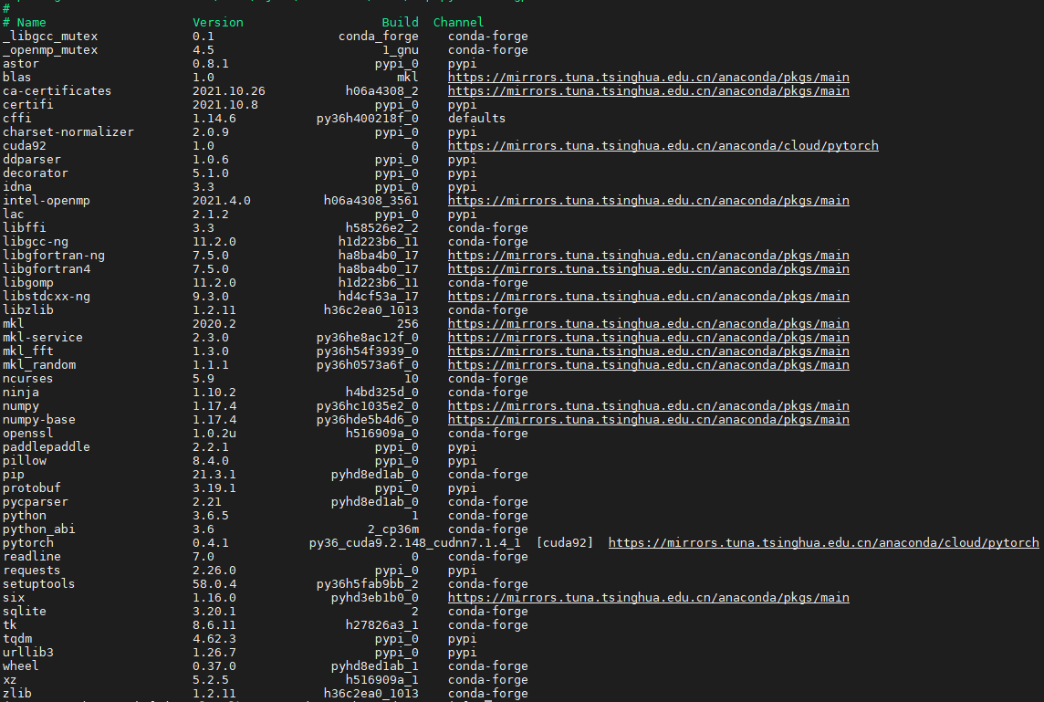Open the six package mirror hyperlink
This screenshot has width=1044, height=702.
pyautogui.click(x=648, y=597)
